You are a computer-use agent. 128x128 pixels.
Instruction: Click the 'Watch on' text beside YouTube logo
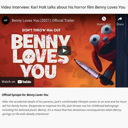(8, 82)
